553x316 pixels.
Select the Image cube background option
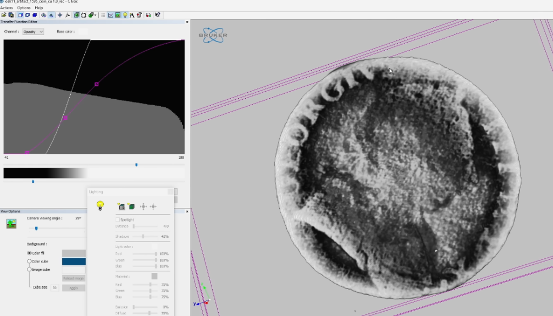(x=30, y=270)
